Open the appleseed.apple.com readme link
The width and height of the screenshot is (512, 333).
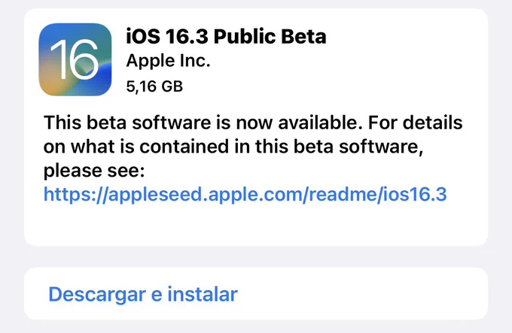(245, 195)
